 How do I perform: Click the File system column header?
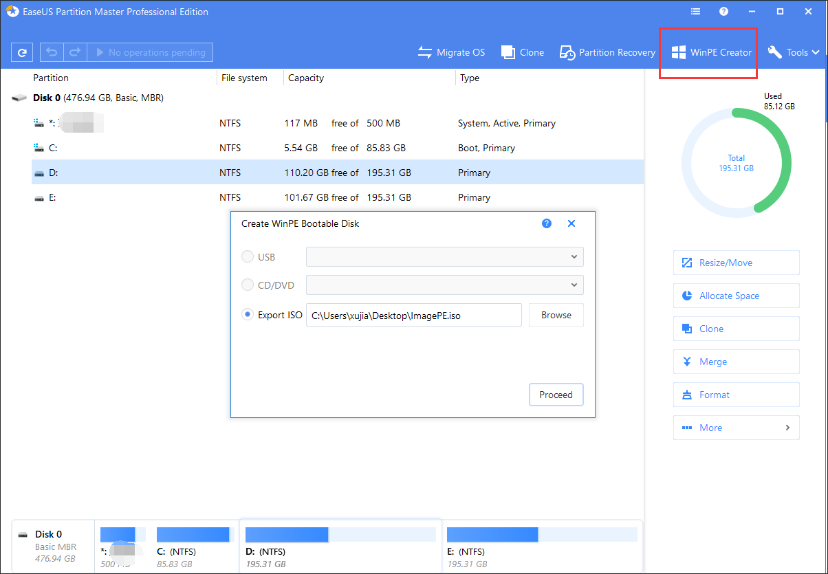(x=244, y=78)
